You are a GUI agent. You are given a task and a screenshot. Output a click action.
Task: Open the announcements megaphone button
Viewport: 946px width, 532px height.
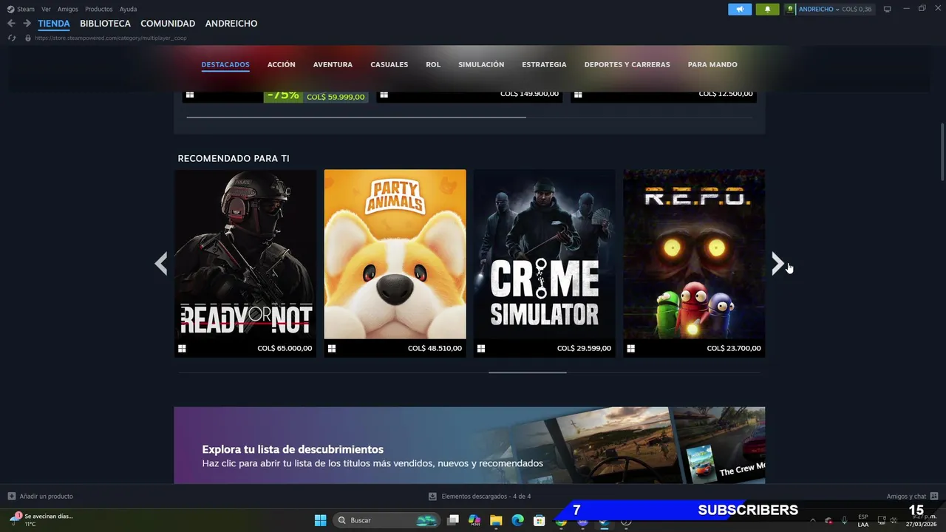pos(740,9)
